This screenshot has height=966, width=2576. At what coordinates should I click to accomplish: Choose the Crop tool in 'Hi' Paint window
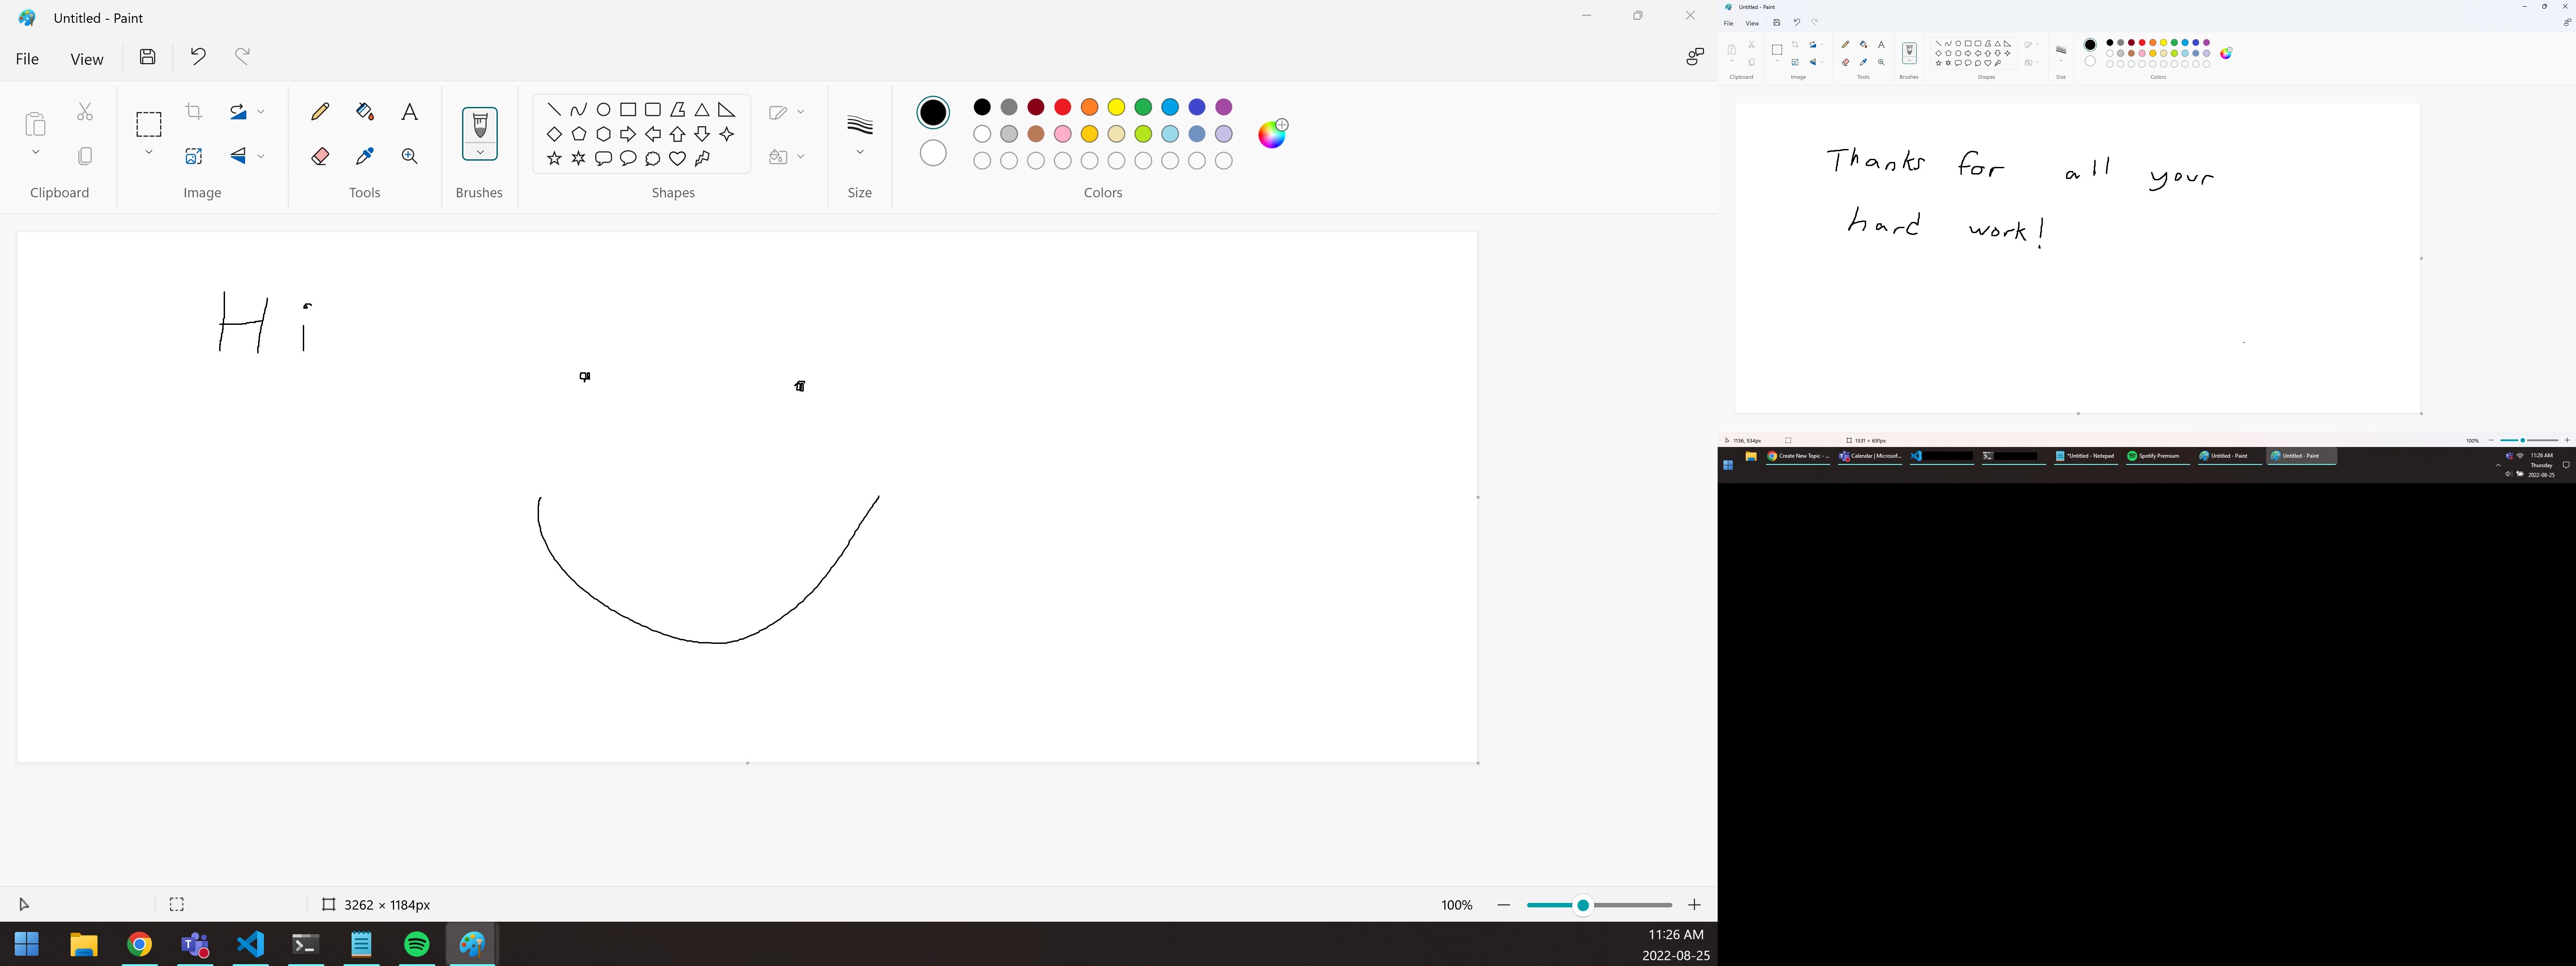(x=194, y=112)
